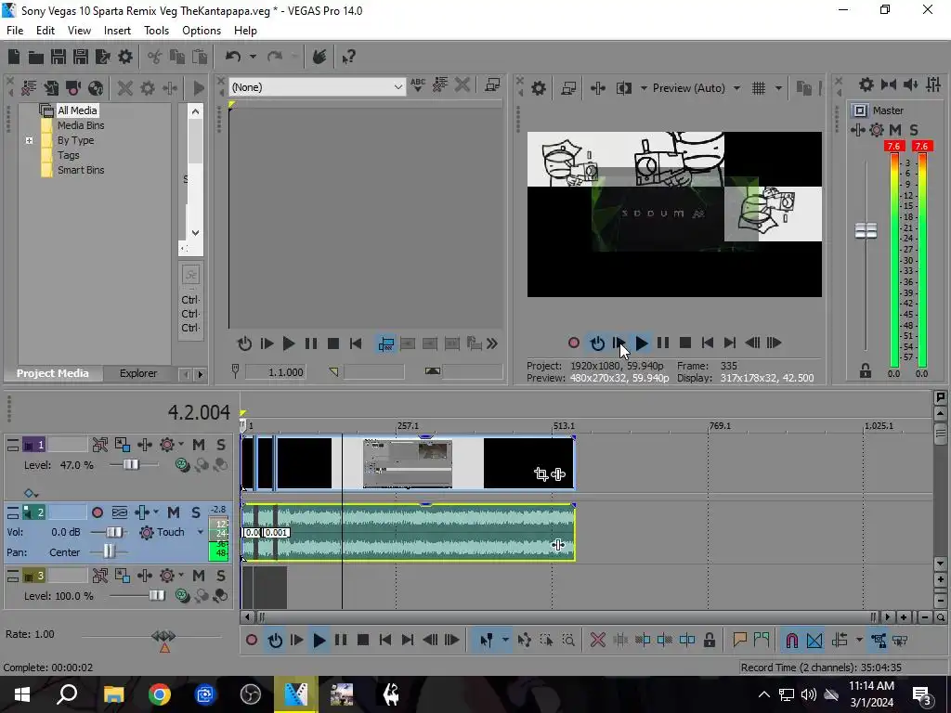
Task: Click Record button in timeline transport
Action: click(x=252, y=641)
